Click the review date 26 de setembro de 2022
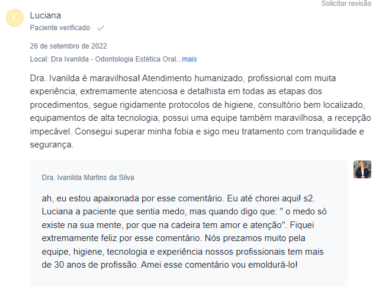 pos(68,46)
